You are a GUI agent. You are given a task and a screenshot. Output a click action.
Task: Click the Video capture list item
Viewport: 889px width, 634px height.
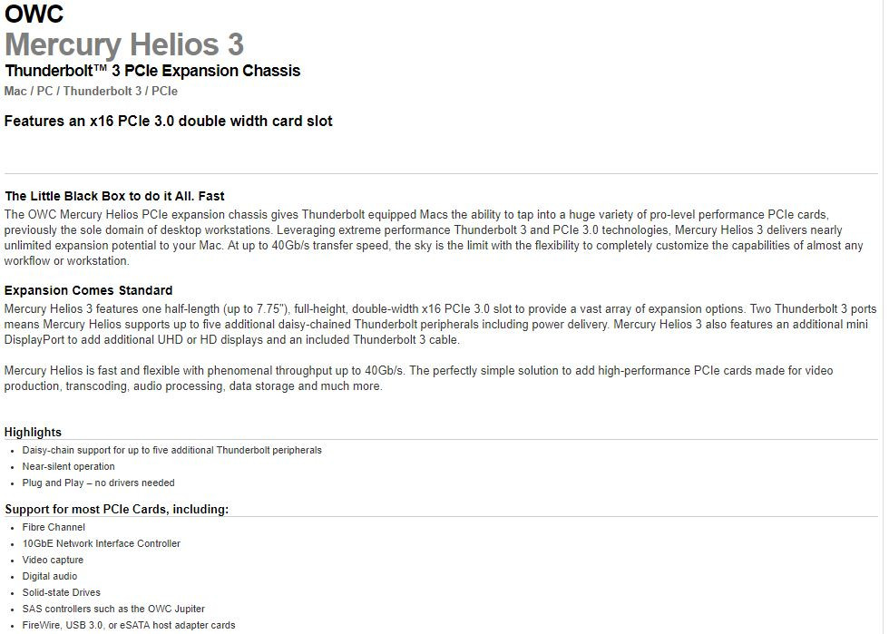click(53, 561)
